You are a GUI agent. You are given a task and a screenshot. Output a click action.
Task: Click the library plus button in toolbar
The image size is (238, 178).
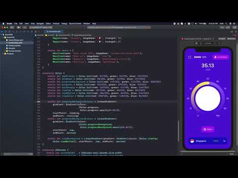pos(222,27)
